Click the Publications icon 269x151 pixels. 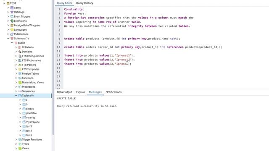click(12, 34)
